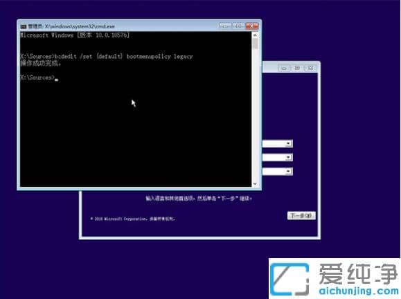Click the Next (下一步) button in Setup

click(x=301, y=216)
